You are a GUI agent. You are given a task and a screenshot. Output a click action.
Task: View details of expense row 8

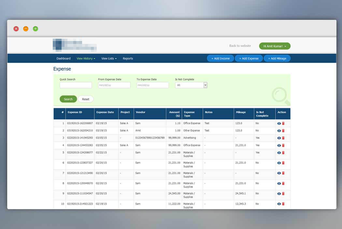279,183
